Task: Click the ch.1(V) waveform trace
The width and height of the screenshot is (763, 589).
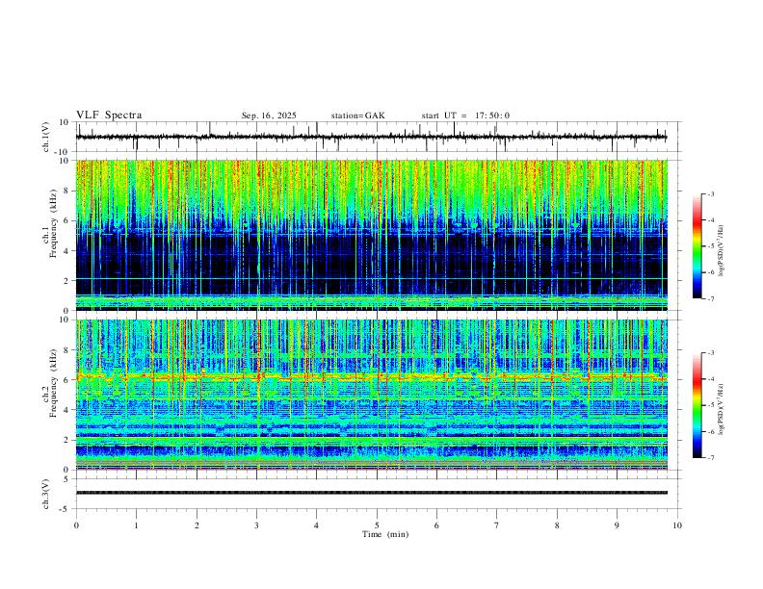Action: coord(371,137)
